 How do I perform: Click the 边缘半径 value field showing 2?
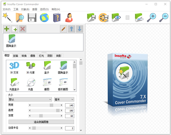click(x=70, y=128)
